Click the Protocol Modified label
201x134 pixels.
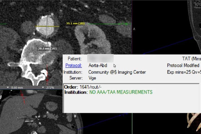pyautogui.click(x=183, y=65)
